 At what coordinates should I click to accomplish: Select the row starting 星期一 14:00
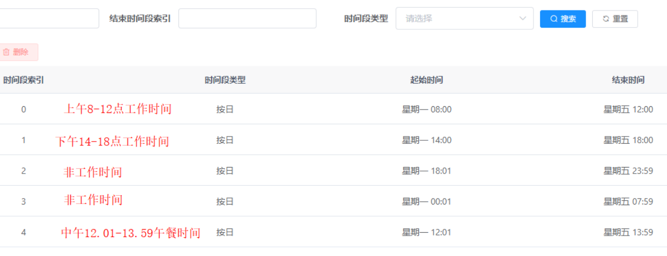(427, 140)
